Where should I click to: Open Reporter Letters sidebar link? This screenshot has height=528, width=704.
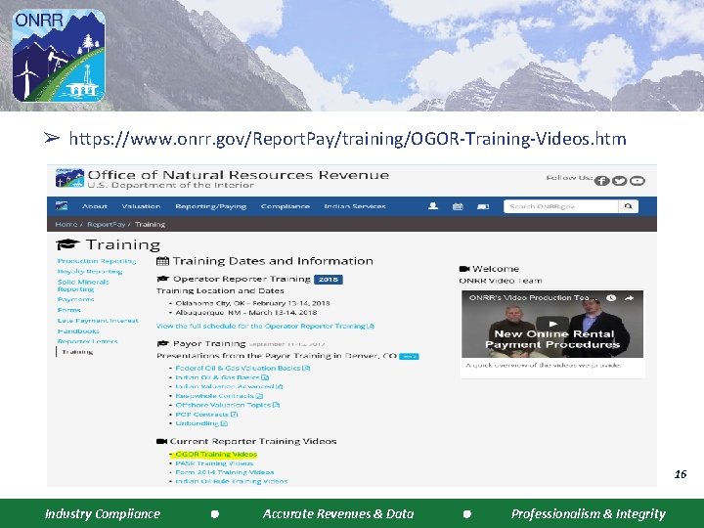click(87, 341)
